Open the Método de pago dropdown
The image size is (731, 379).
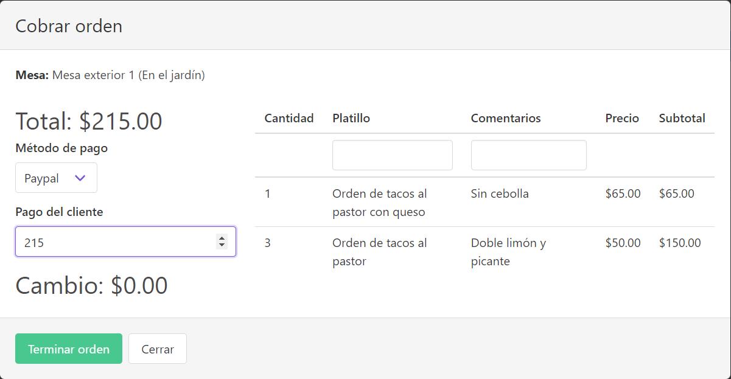[56, 178]
